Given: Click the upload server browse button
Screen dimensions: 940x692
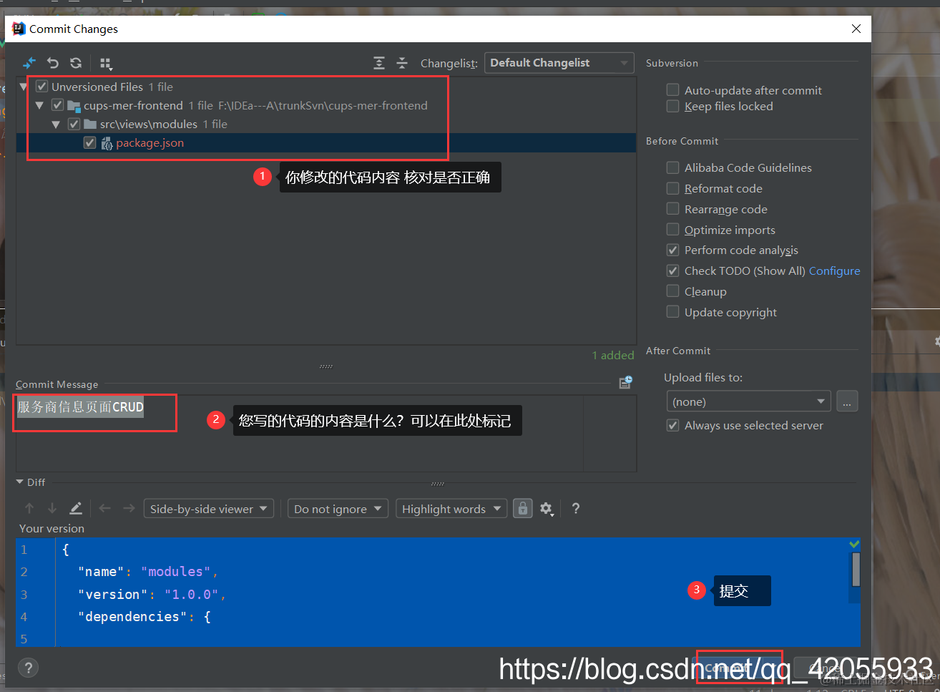Looking at the screenshot, I should [846, 401].
